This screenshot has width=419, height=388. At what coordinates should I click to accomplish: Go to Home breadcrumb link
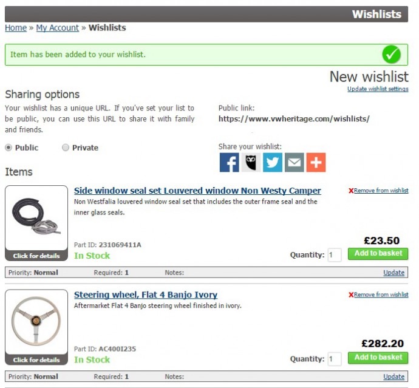(x=16, y=28)
